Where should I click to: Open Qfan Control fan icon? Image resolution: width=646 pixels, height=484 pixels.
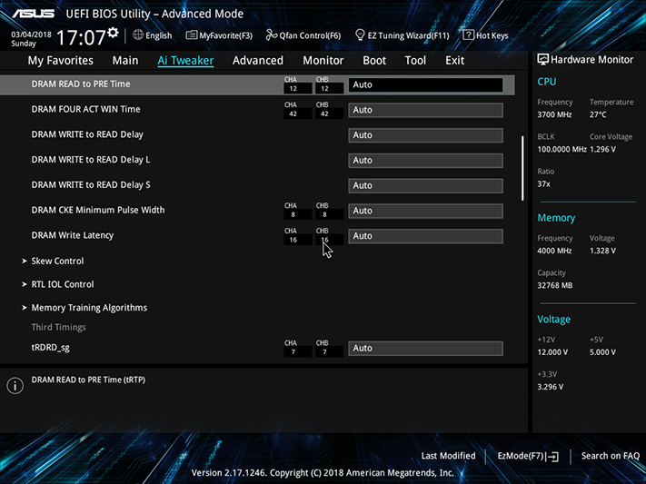[271, 35]
